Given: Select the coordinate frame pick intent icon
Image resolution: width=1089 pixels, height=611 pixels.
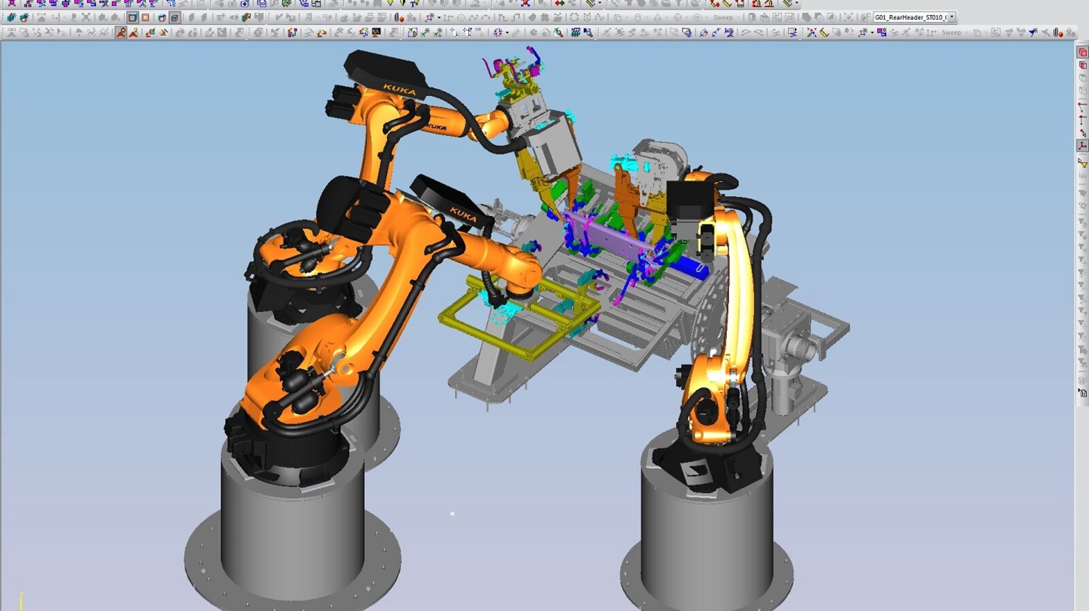Looking at the screenshot, I should pos(1082,145).
